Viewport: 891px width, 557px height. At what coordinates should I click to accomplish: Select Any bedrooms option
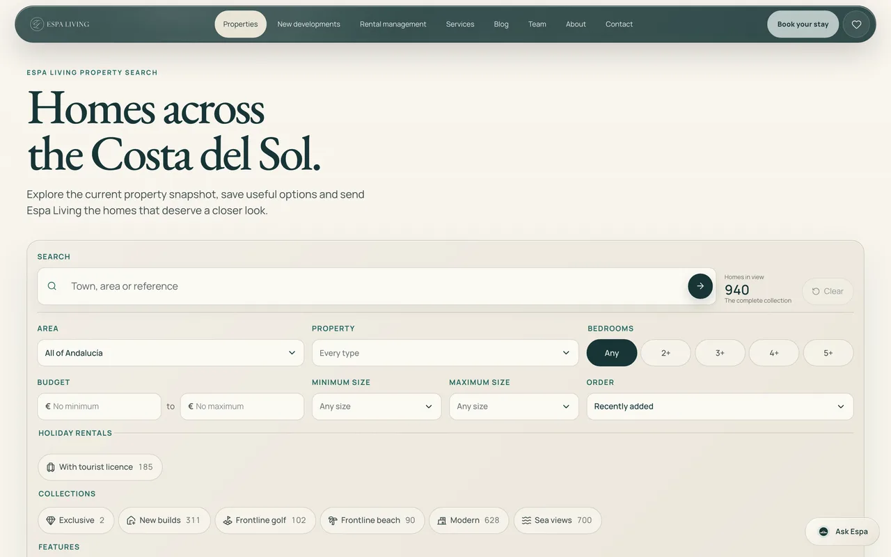click(612, 353)
